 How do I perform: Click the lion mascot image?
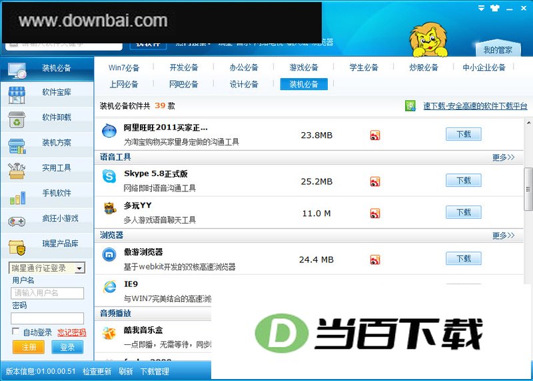coord(428,40)
